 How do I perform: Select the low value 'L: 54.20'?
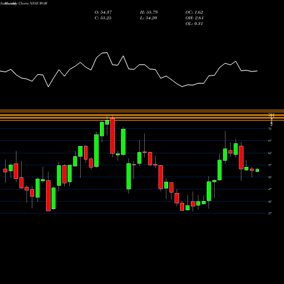click(x=148, y=18)
